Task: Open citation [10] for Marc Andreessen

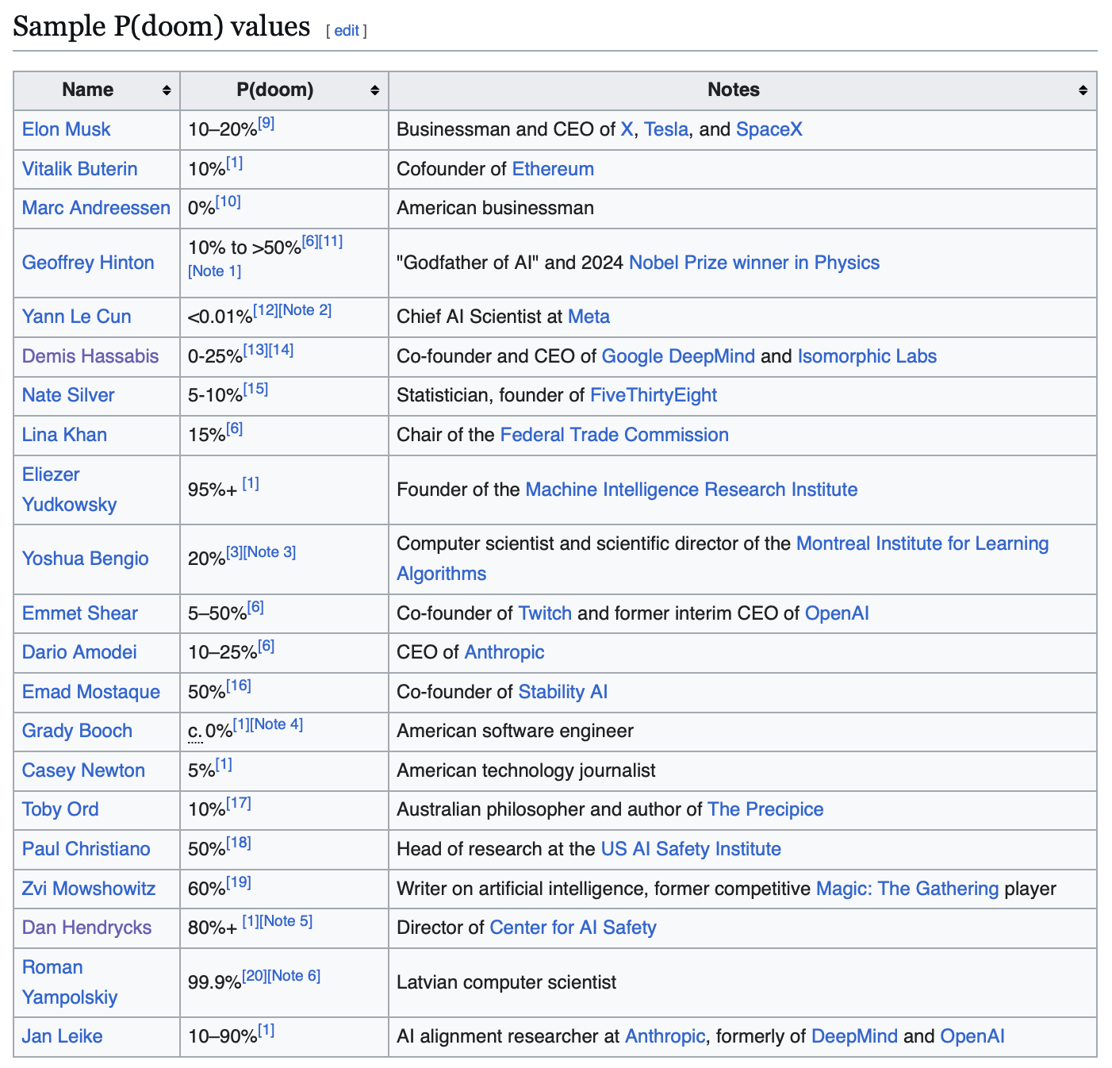Action: click(228, 202)
